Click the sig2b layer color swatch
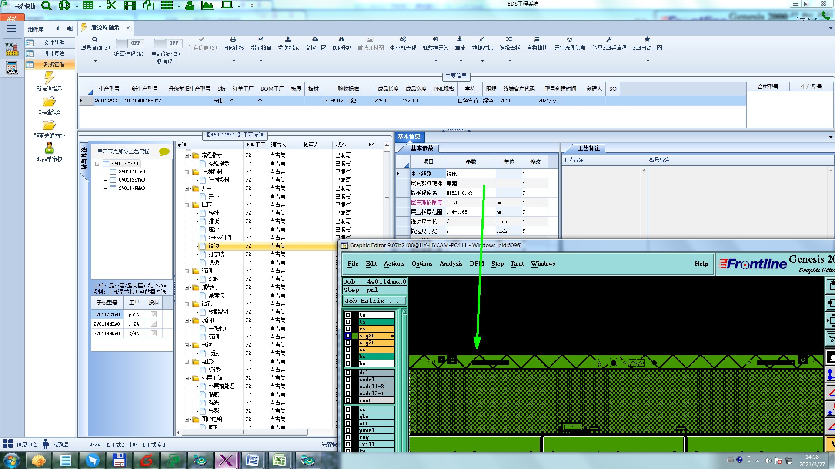The image size is (835, 469). (355, 336)
